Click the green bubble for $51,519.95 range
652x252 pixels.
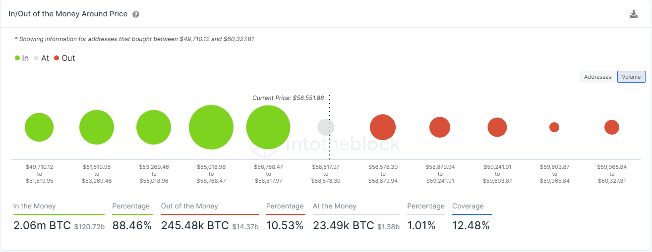[x=97, y=127]
